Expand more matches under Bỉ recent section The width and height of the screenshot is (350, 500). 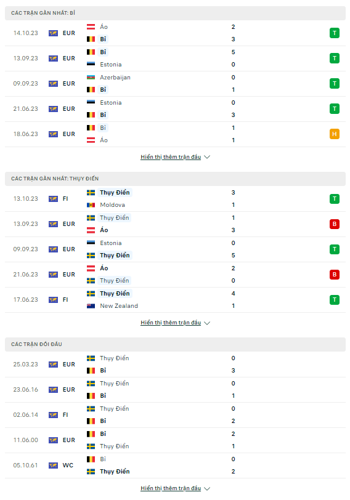(175, 157)
